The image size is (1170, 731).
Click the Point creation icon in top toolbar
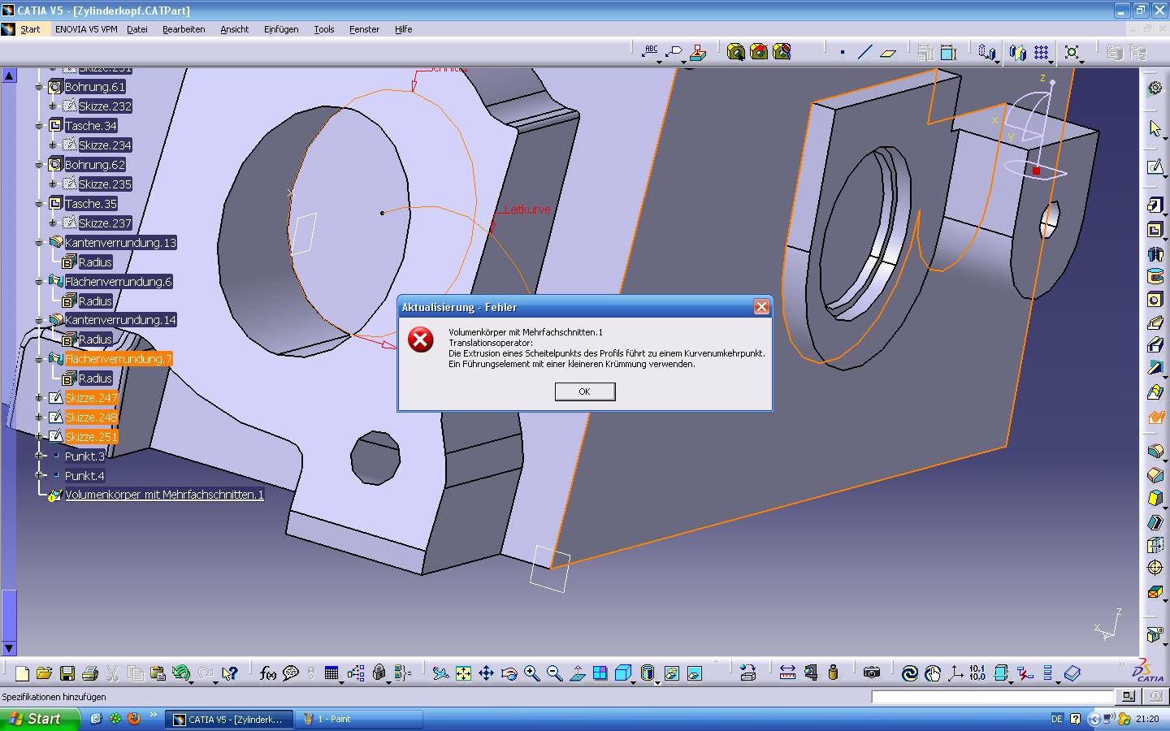coord(843,53)
